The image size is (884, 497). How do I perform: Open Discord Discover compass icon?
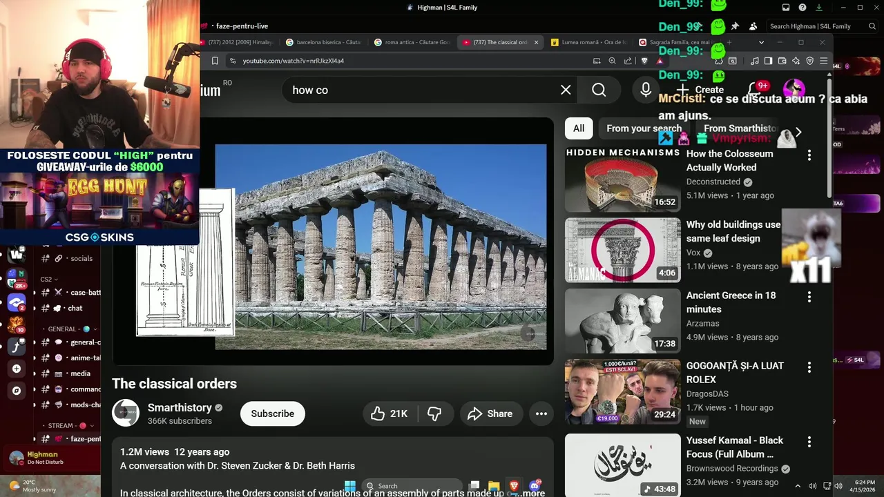coord(17,391)
